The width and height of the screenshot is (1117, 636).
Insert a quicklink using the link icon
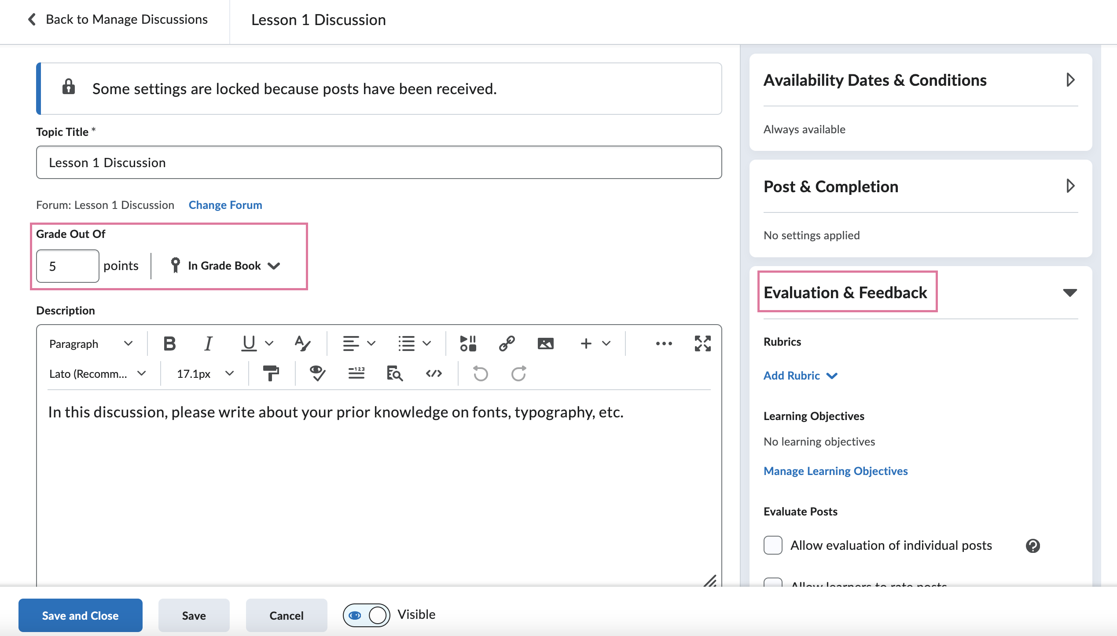(507, 344)
